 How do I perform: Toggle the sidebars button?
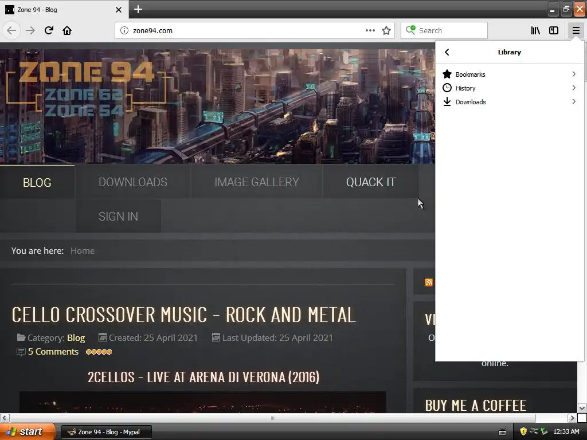pyautogui.click(x=554, y=31)
